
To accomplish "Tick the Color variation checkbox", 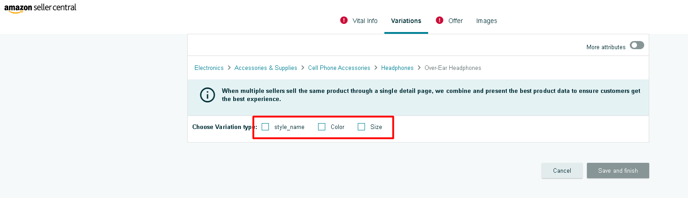I will (322, 127).
